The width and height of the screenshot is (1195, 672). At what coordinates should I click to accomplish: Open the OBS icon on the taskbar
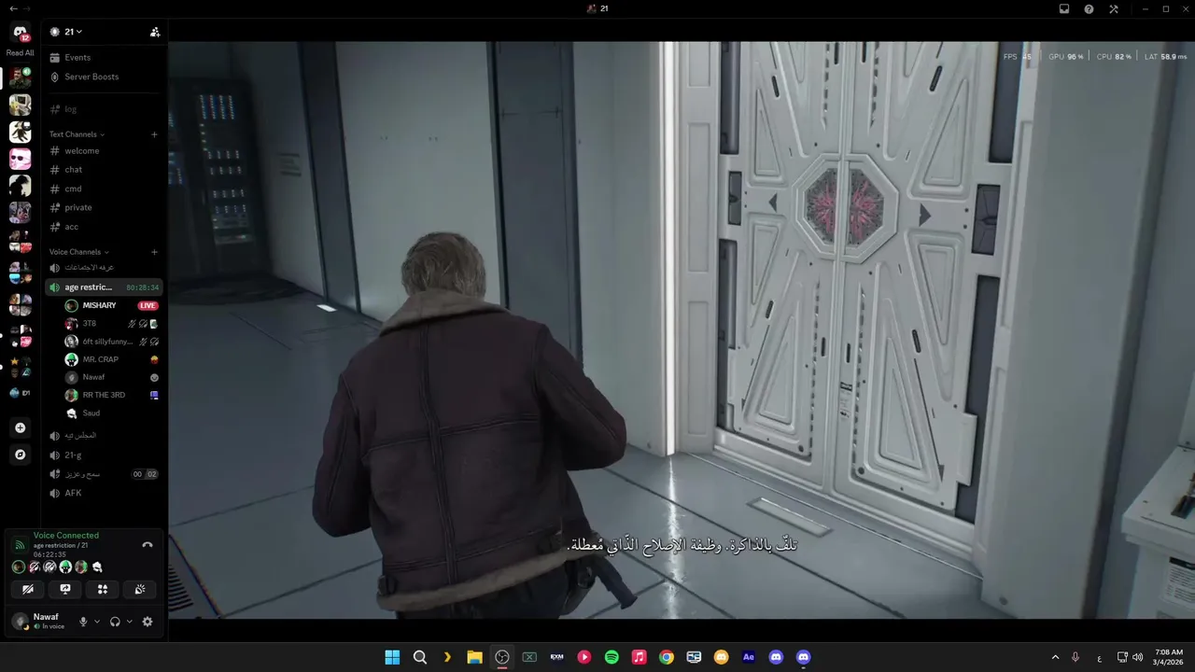point(502,657)
